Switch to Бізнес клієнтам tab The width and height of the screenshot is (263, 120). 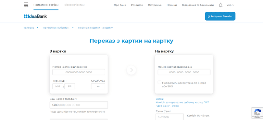click(x=74, y=5)
